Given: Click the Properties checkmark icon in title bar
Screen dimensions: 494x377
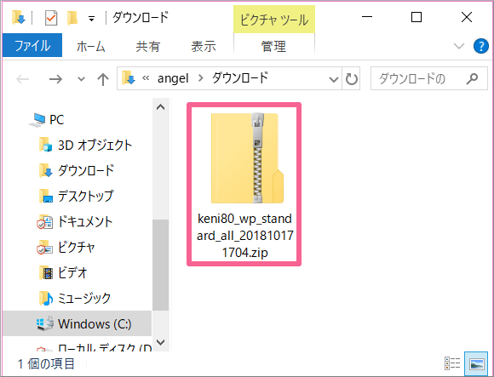Looking at the screenshot, I should (51, 18).
